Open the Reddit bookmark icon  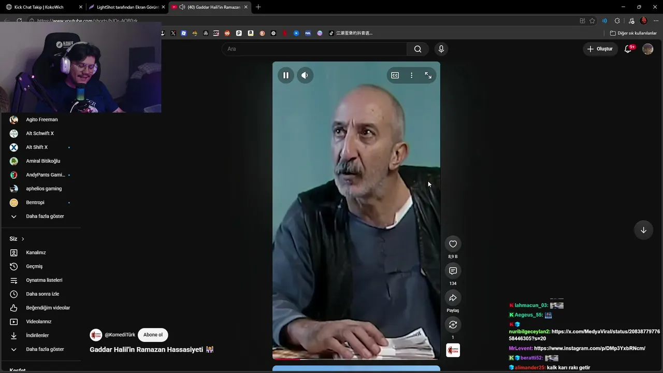[x=227, y=33]
